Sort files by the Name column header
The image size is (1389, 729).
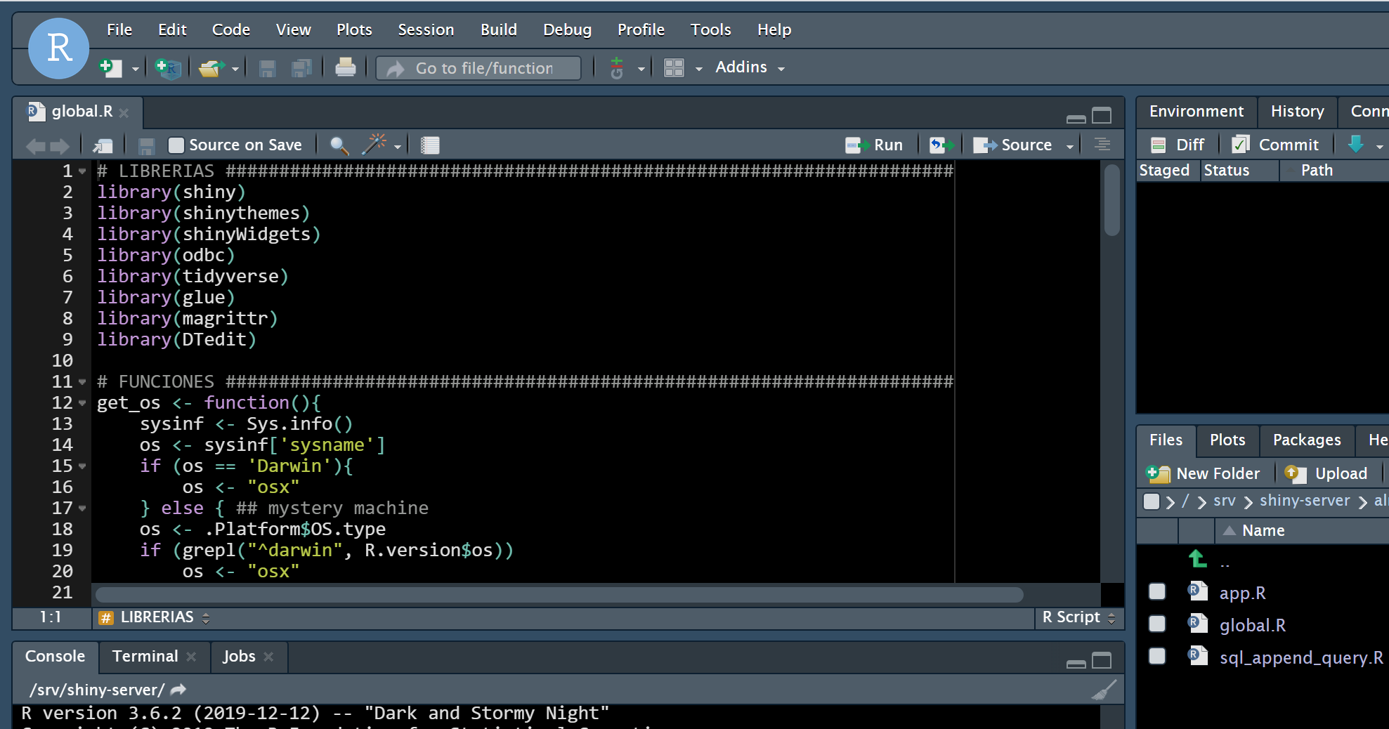[x=1263, y=531]
